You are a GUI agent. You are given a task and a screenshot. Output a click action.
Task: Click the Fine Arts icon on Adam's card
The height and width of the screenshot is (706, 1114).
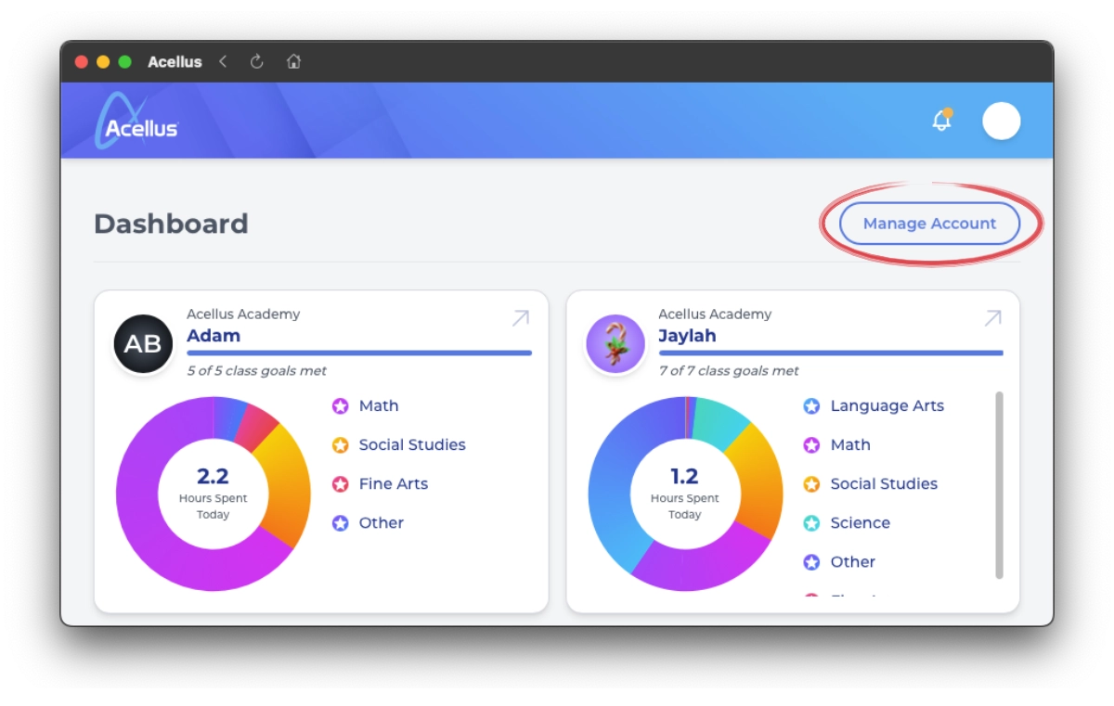(x=339, y=483)
